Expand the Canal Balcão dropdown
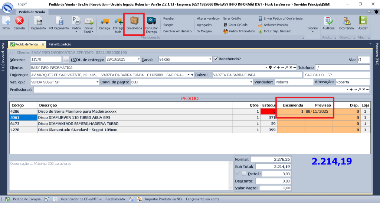The height and width of the screenshot is (203, 380). point(210,59)
